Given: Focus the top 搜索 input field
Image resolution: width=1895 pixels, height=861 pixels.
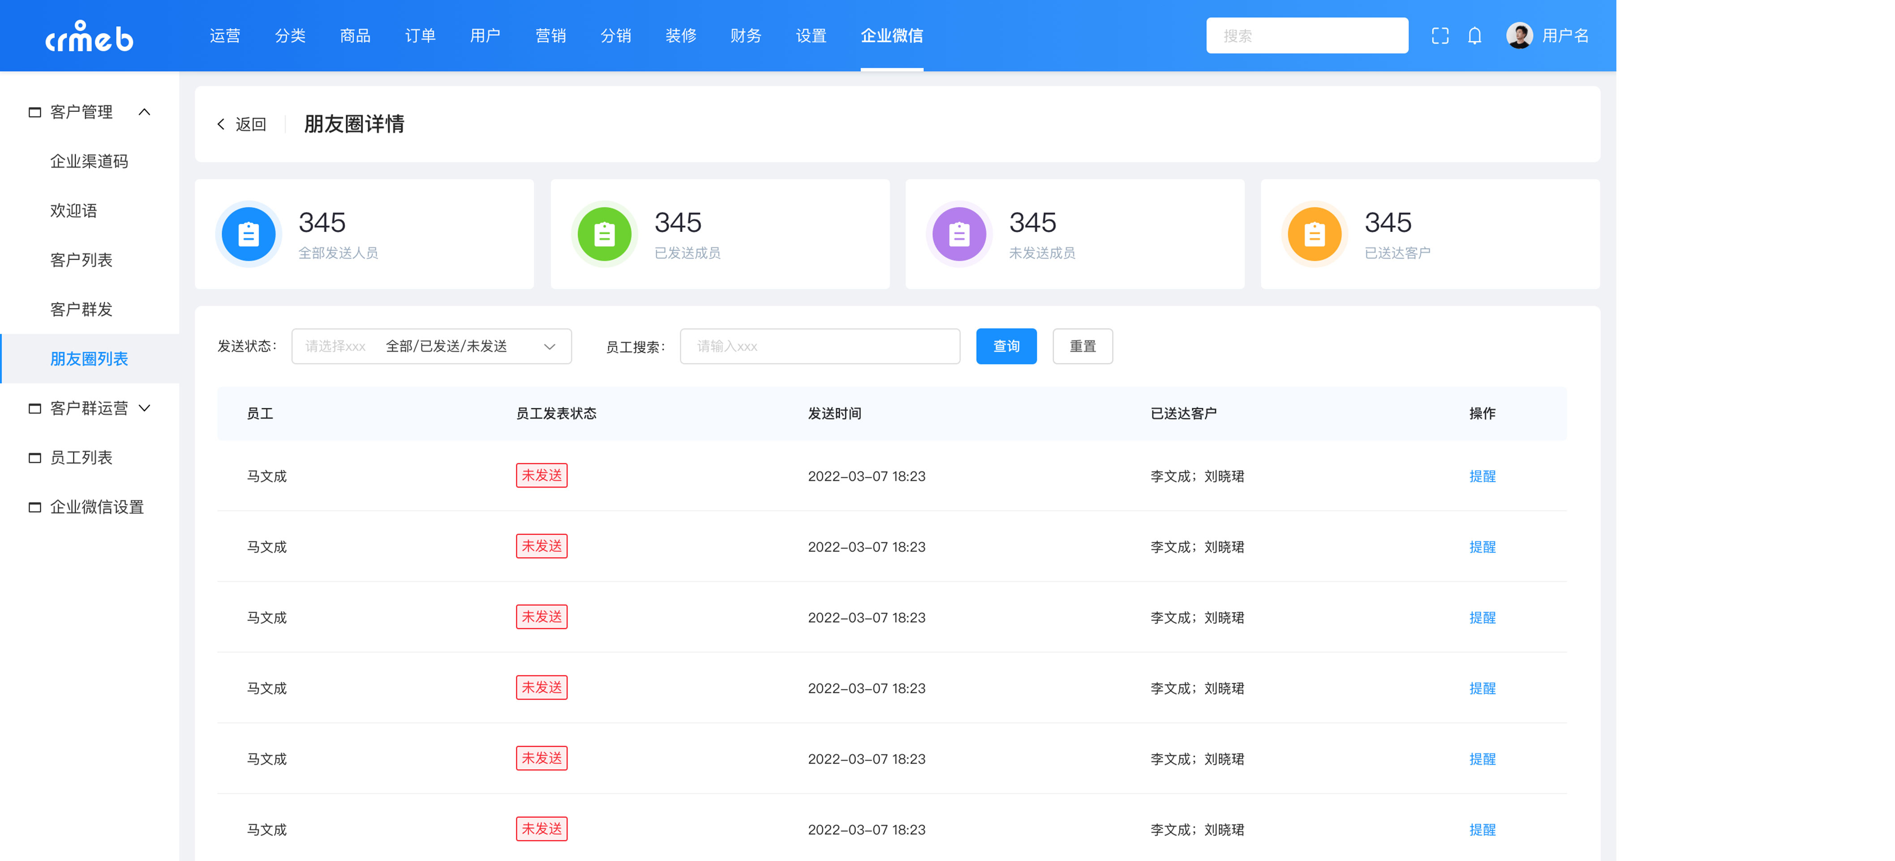Looking at the screenshot, I should click(1307, 35).
